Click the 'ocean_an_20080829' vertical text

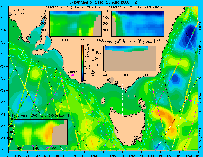(200, 38)
